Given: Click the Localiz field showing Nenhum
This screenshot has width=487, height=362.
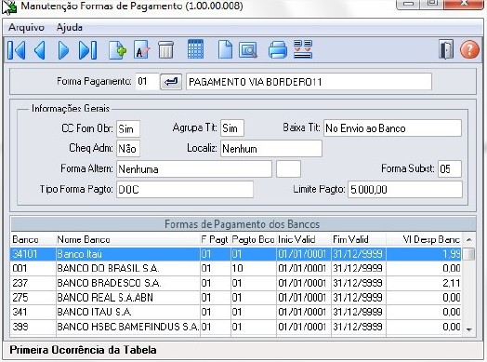Looking at the screenshot, I should point(271,148).
